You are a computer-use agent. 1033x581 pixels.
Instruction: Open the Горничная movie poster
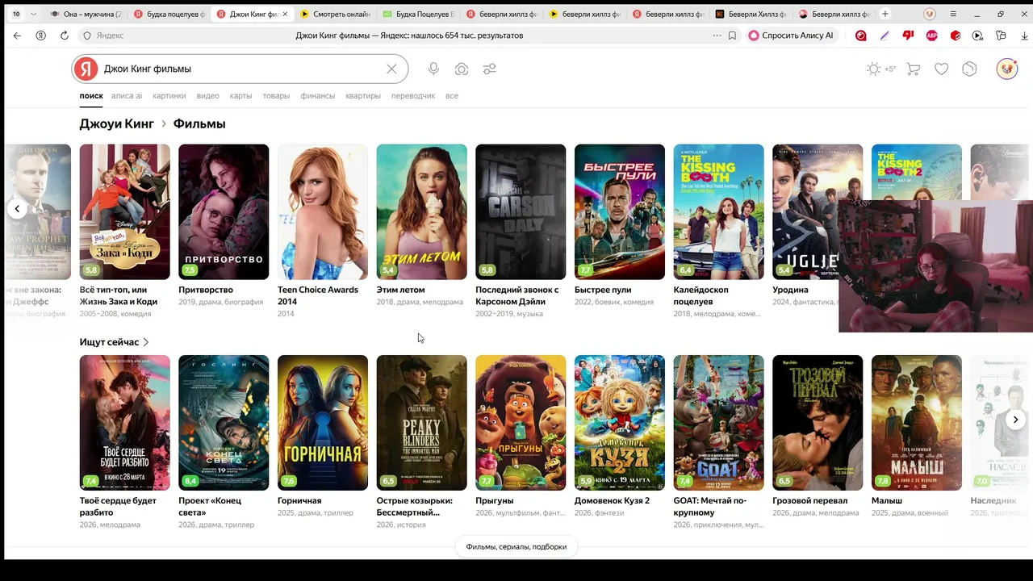tap(323, 423)
